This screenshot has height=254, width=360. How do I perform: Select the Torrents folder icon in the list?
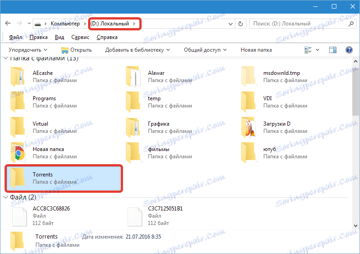(17, 178)
